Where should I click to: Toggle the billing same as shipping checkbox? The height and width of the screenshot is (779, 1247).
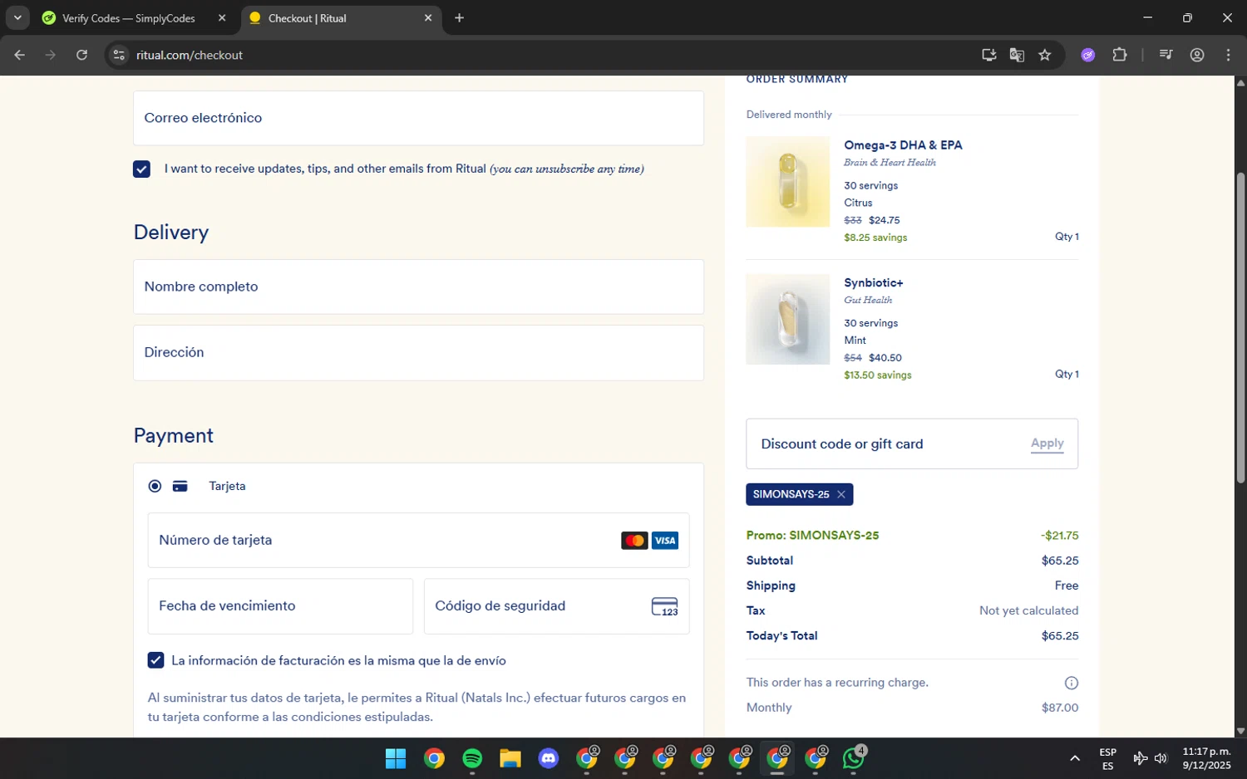155,660
